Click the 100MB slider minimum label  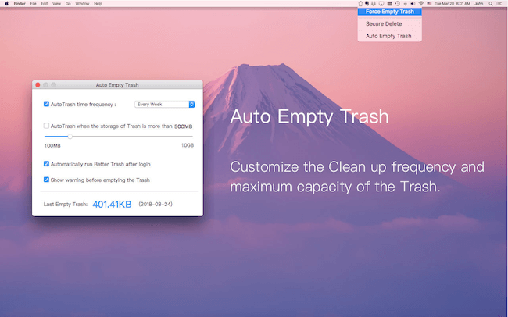pos(52,146)
